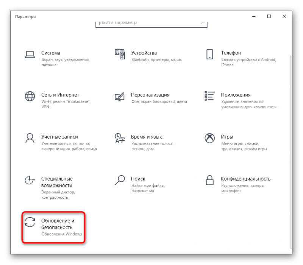303x265 pixels.
Task: Open the Конфиденциальность padlock icon
Action: point(210,180)
